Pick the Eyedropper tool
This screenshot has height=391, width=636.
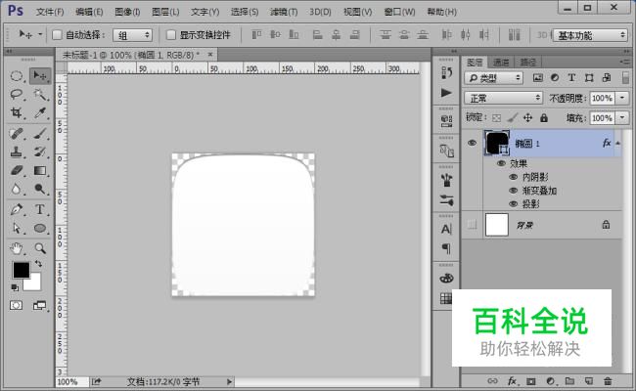tap(40, 112)
